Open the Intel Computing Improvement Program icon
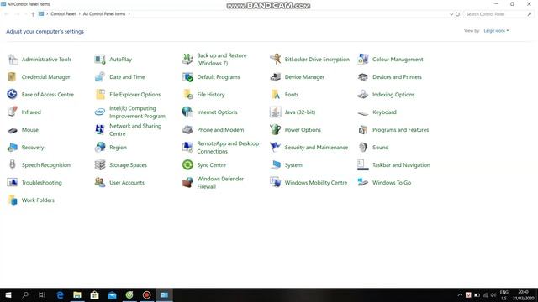538x302 pixels. 100,112
